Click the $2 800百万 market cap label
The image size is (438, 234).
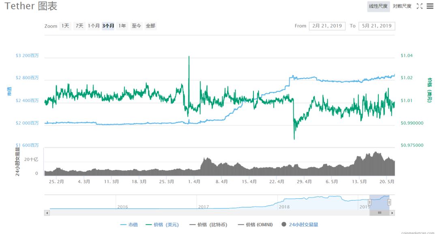click(x=27, y=78)
